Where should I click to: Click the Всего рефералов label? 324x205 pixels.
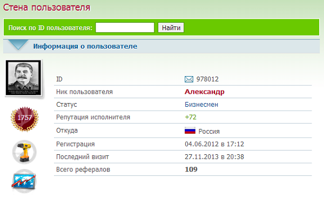(83, 169)
